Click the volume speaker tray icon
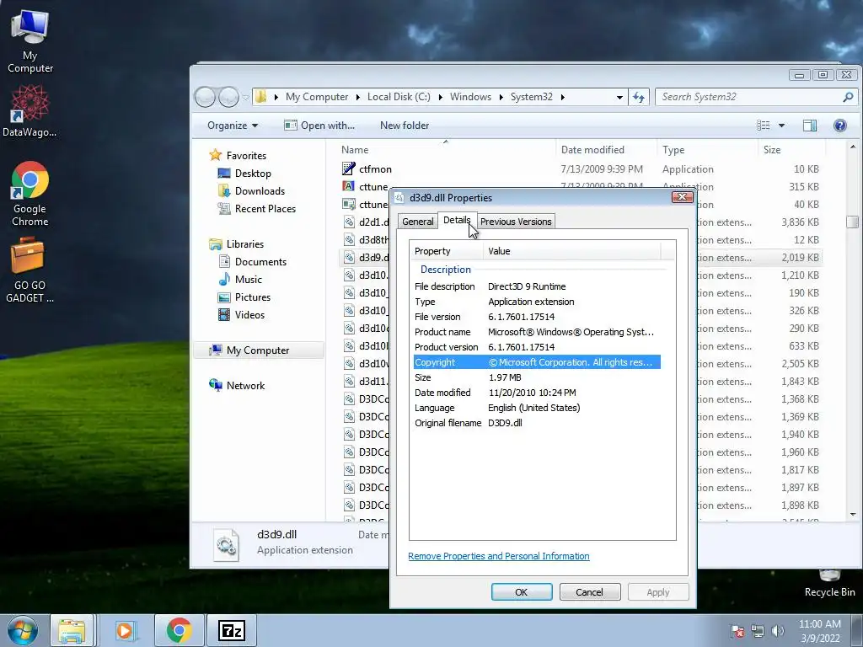The image size is (863, 647). [778, 631]
